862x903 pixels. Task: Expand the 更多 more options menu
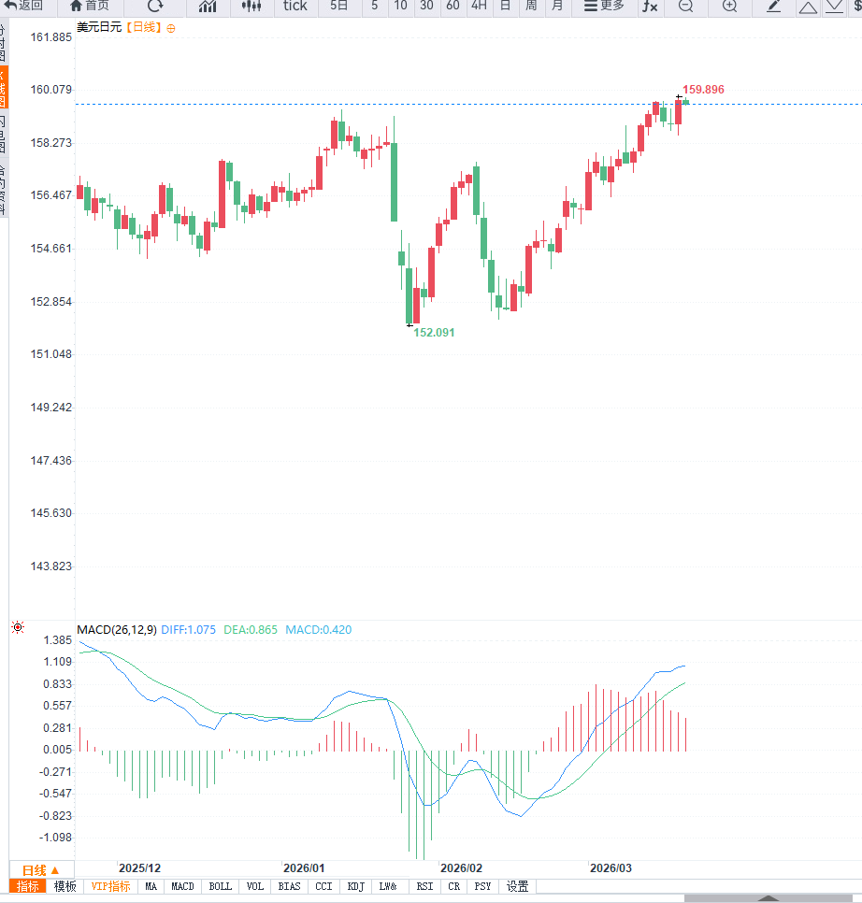pyautogui.click(x=604, y=6)
